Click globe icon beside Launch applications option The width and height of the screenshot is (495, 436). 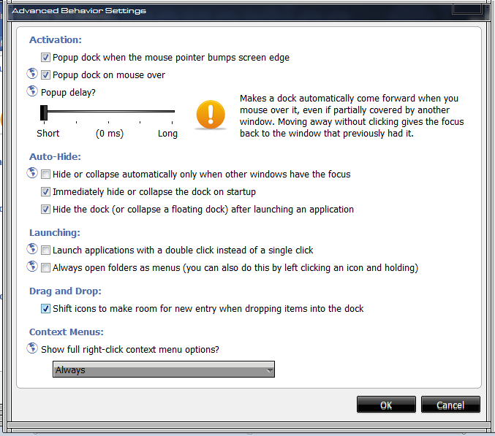point(32,249)
